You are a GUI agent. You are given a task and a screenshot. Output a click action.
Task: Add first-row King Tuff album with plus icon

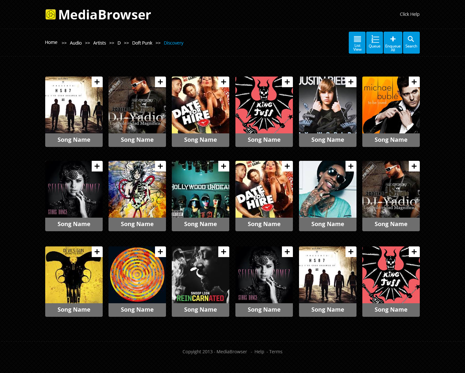287,82
